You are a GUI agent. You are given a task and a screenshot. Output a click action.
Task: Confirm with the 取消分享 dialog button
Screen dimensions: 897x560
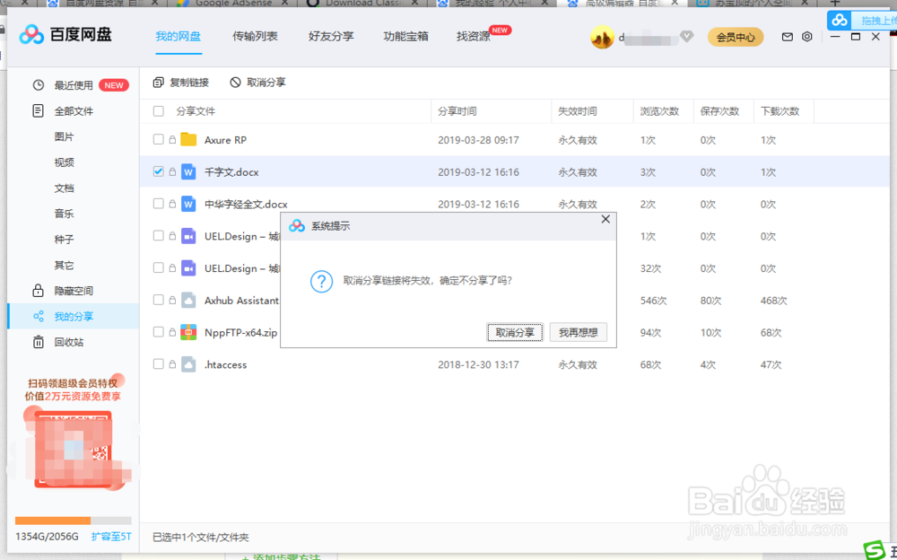(x=515, y=332)
